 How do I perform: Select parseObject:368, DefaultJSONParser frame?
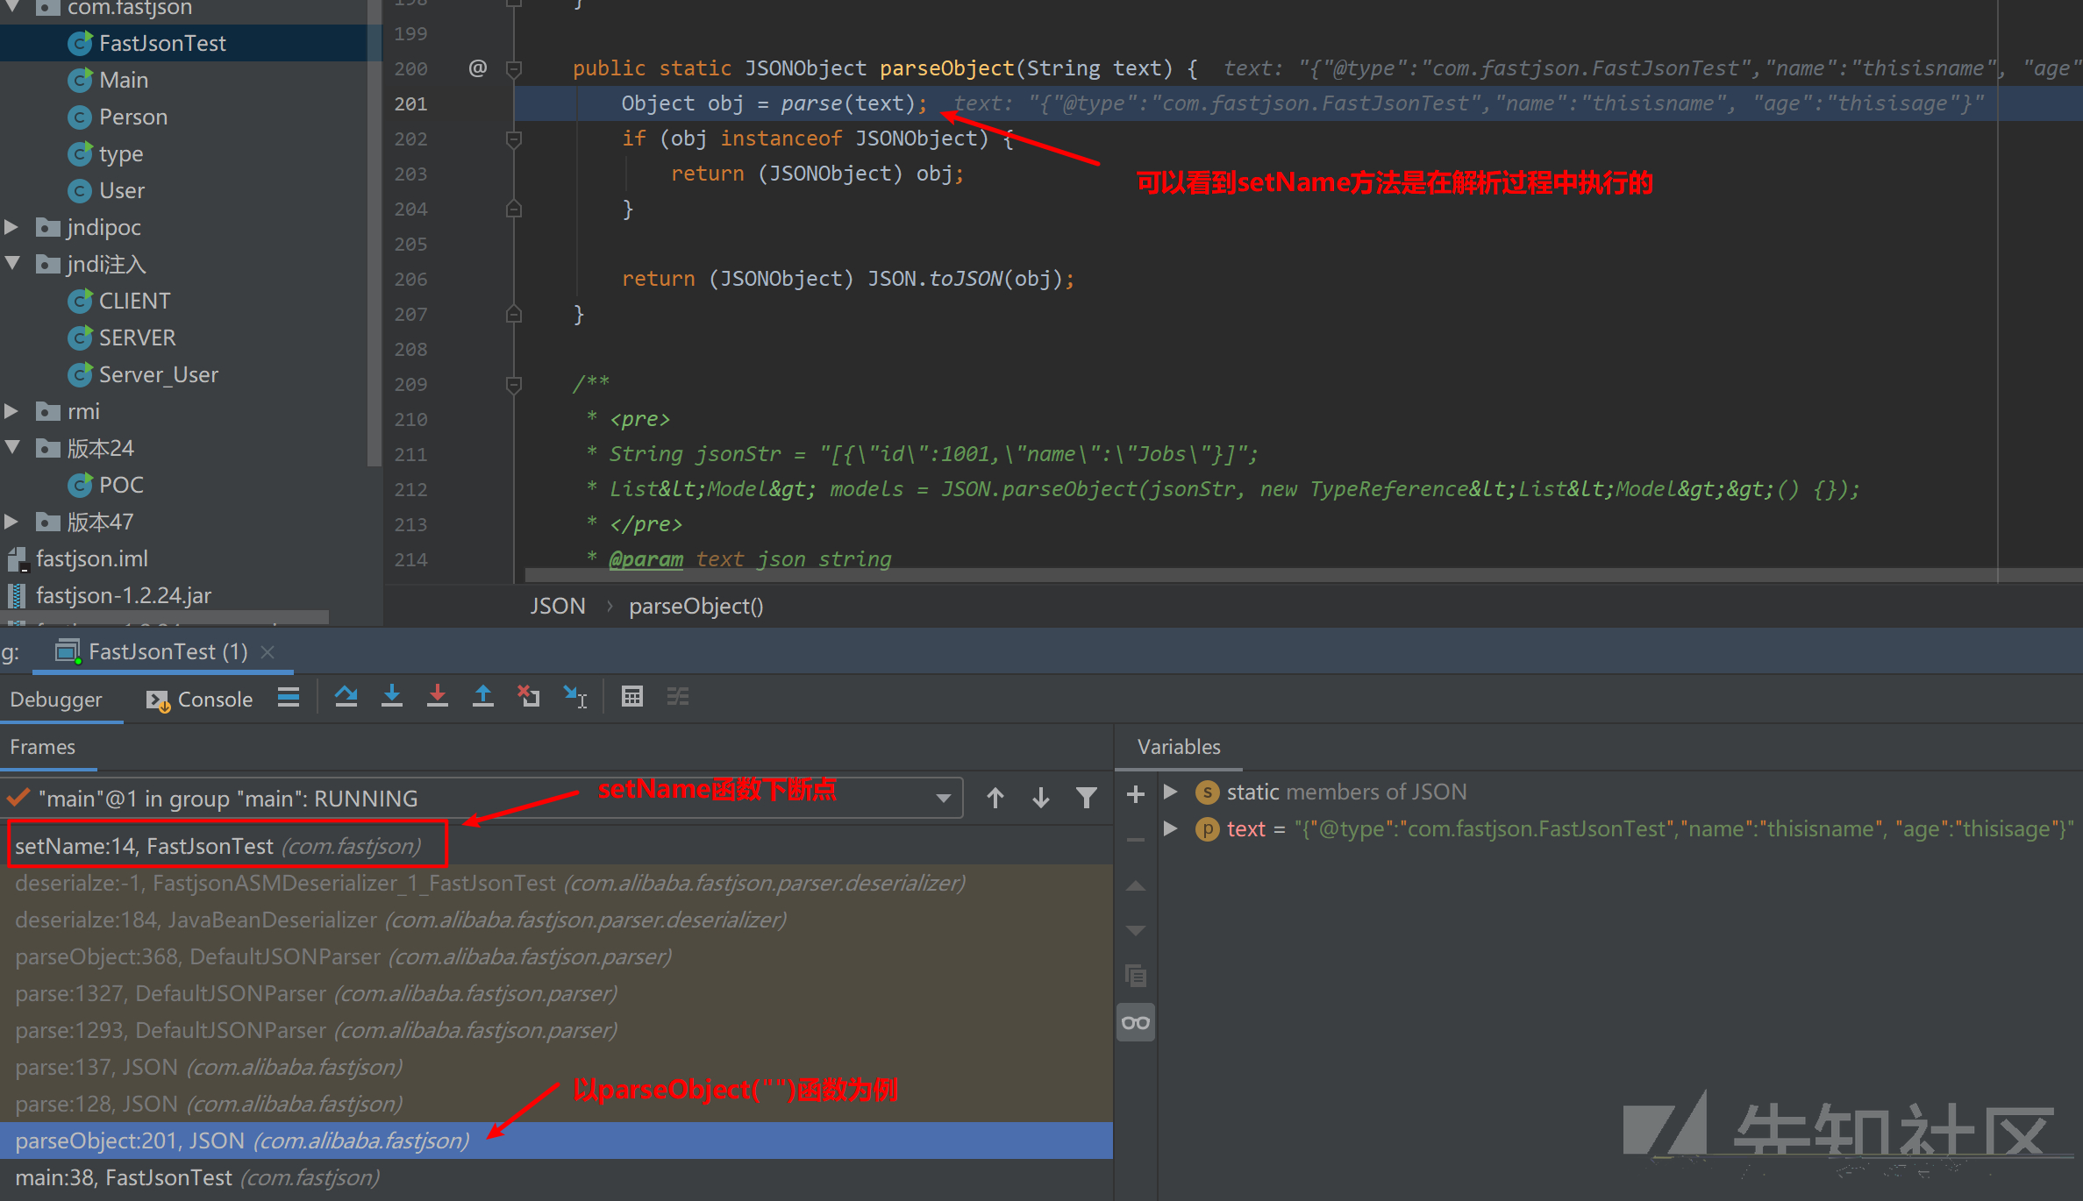point(556,956)
